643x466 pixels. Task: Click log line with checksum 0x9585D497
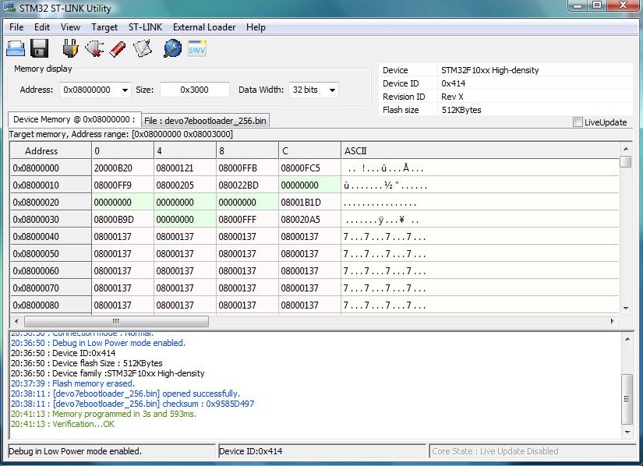click(132, 404)
